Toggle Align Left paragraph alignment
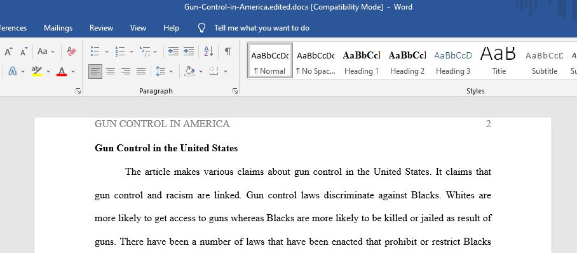This screenshot has width=577, height=253. 95,71
